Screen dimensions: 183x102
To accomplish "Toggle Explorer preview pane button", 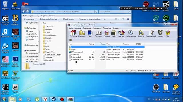I will [123, 19].
